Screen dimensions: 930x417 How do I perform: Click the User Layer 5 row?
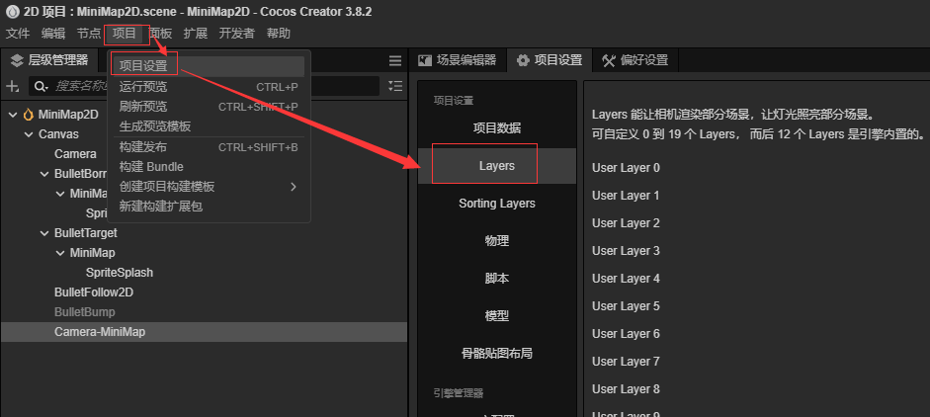[x=626, y=306]
